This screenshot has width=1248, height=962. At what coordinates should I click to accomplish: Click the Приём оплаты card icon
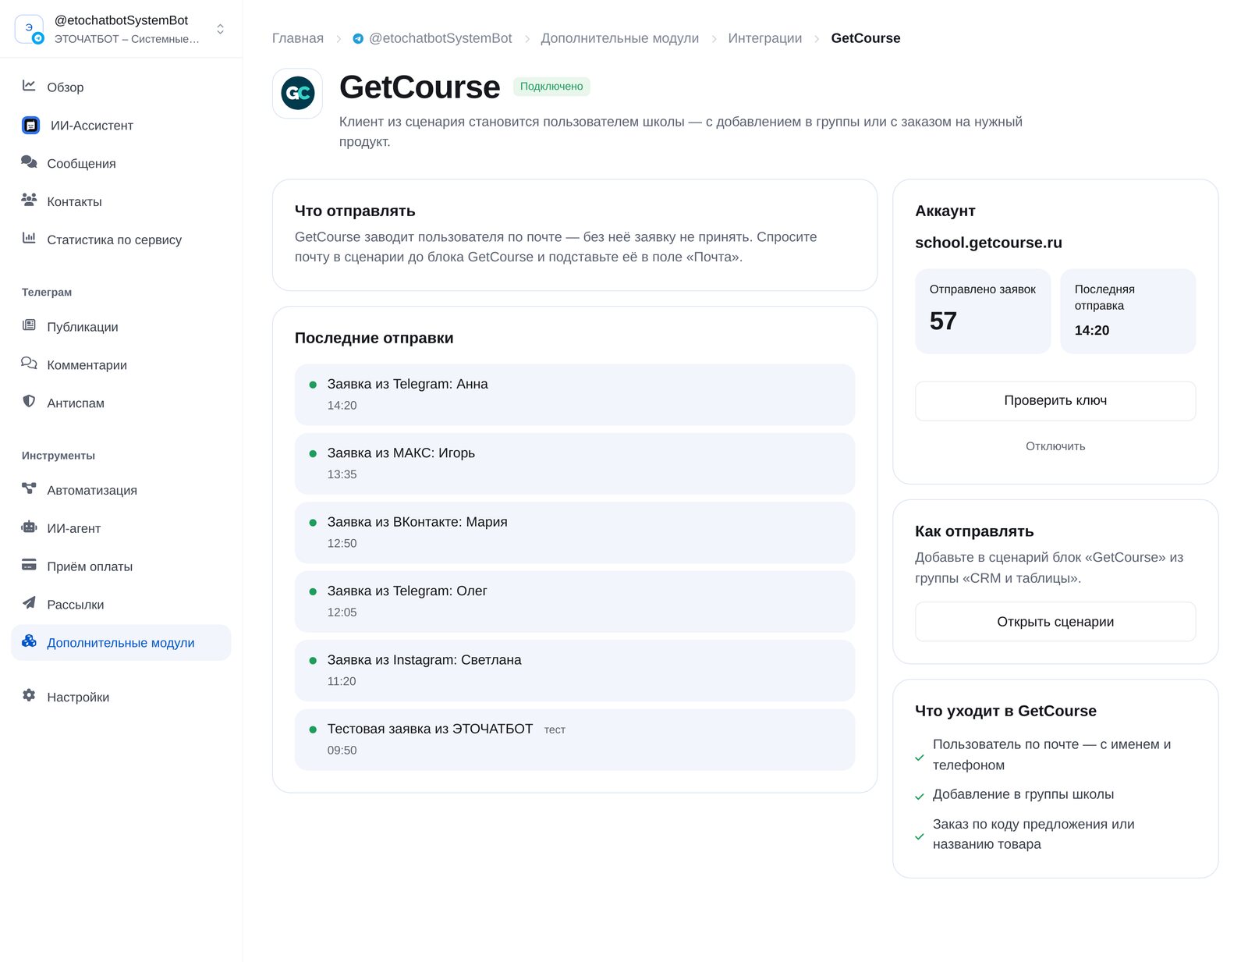29,566
